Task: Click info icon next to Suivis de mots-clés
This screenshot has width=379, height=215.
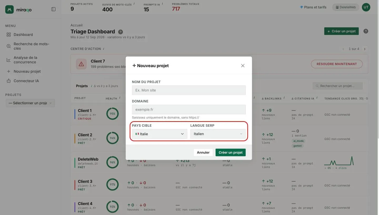Action: [134, 4]
